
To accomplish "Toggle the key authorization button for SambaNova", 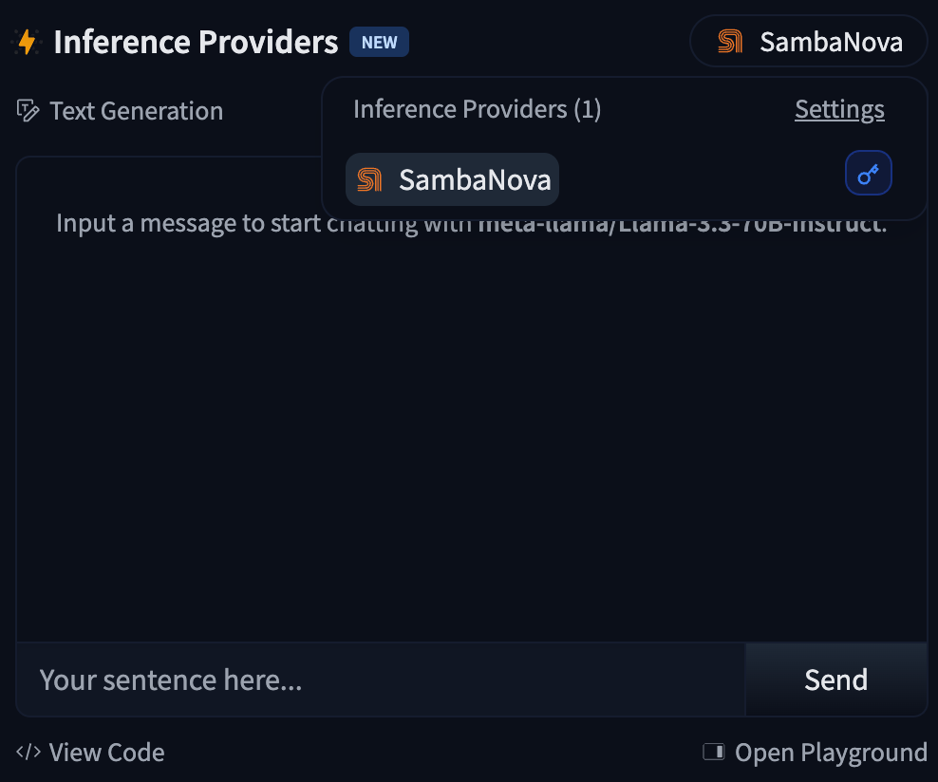I will click(868, 173).
